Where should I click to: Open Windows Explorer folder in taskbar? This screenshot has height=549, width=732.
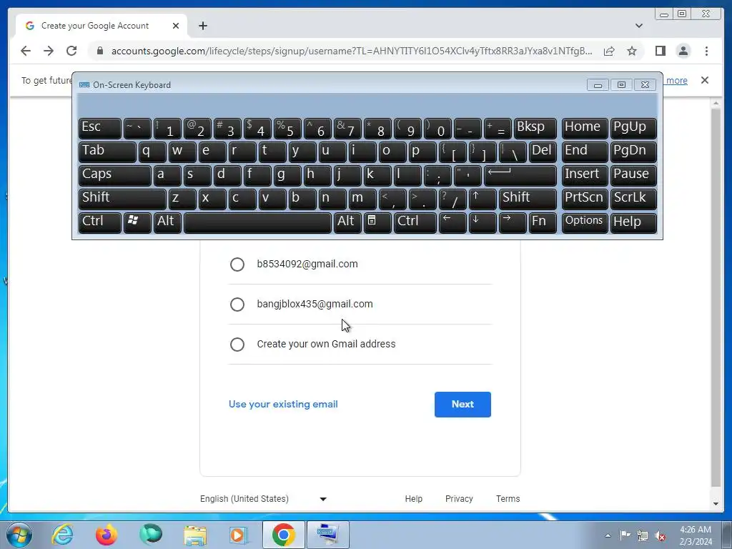point(195,535)
